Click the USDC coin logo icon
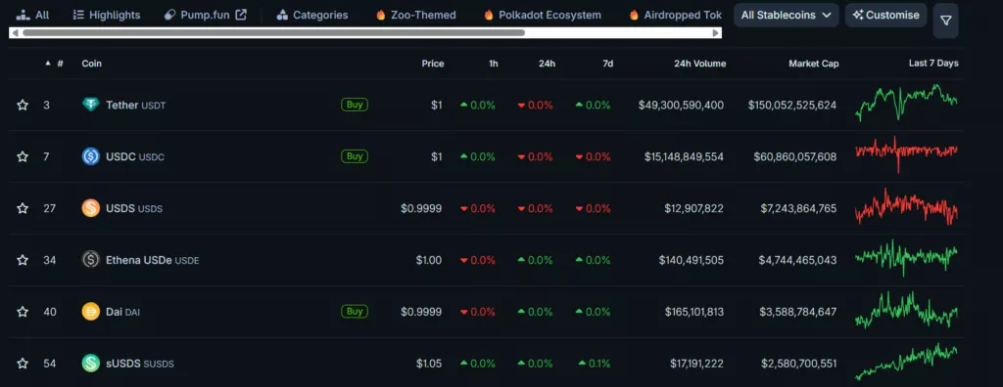Viewport: 1003px width, 387px height. (x=91, y=156)
